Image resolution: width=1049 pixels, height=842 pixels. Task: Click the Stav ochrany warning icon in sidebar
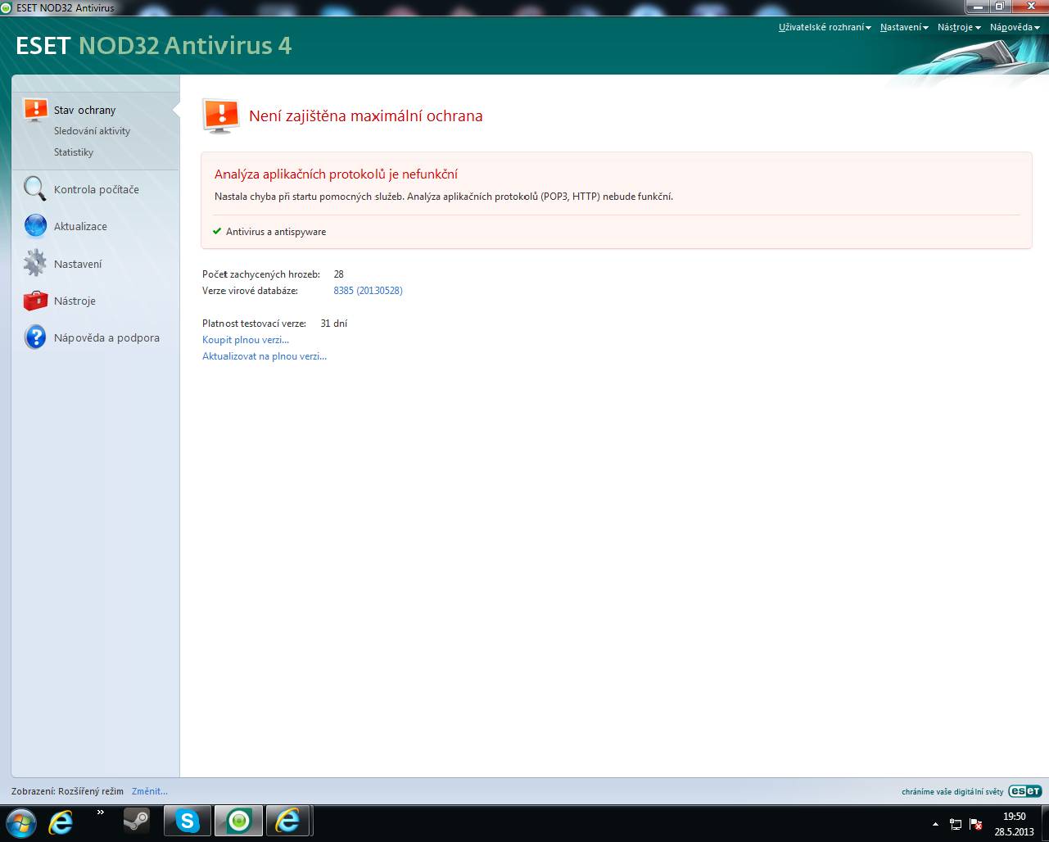35,110
